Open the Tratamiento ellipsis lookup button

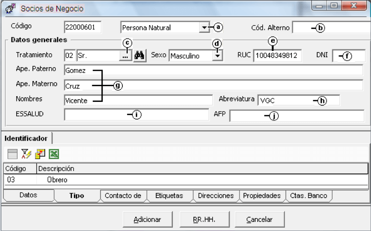[125, 56]
